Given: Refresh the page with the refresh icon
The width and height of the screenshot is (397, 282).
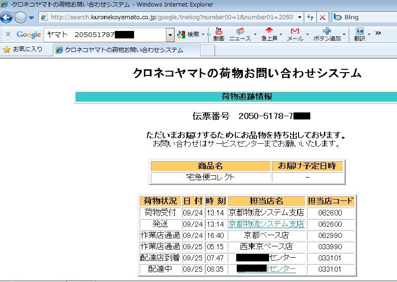Looking at the screenshot, I should point(310,17).
